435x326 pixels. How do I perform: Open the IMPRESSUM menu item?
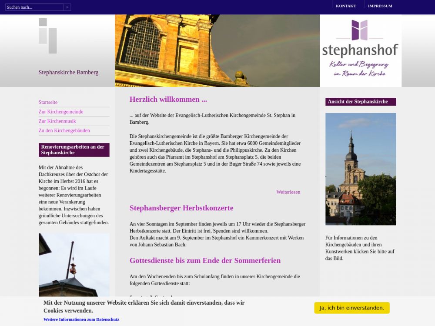pyautogui.click(x=380, y=6)
